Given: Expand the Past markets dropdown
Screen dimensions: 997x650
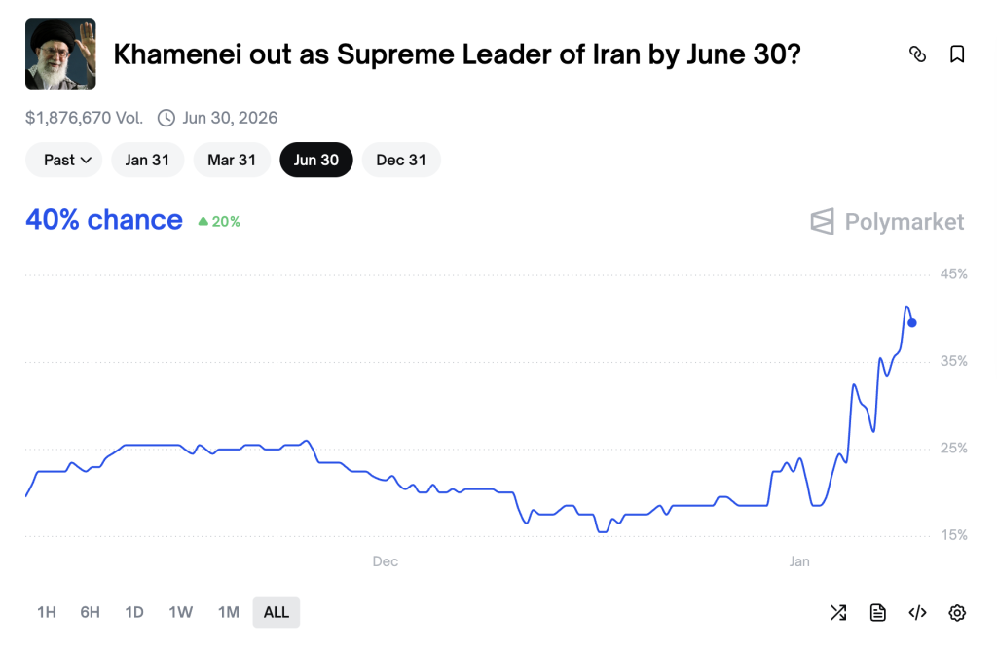Looking at the screenshot, I should 63,160.
